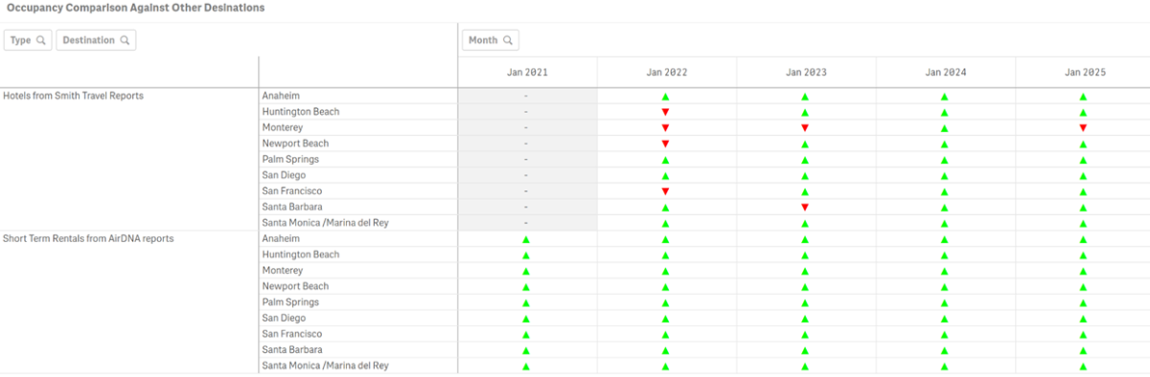Click green up arrow for Hotels San Diego Jan 2024
Viewport: 1150px width, 377px height.
tap(944, 176)
